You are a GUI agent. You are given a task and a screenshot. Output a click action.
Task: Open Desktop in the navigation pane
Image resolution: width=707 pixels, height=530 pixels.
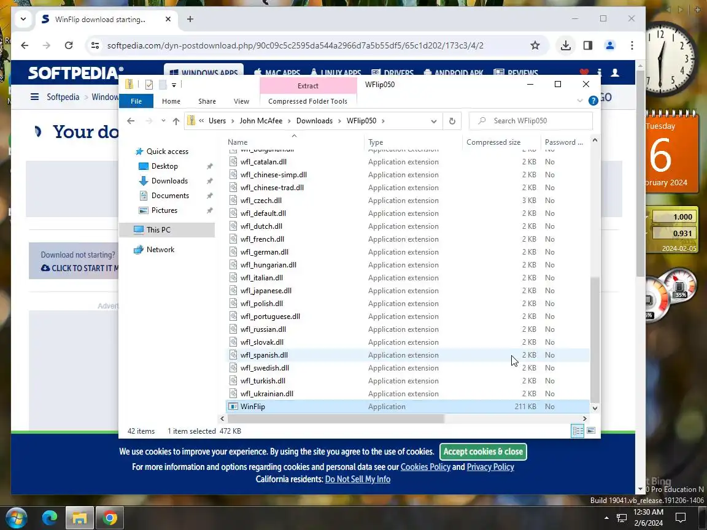pos(164,166)
